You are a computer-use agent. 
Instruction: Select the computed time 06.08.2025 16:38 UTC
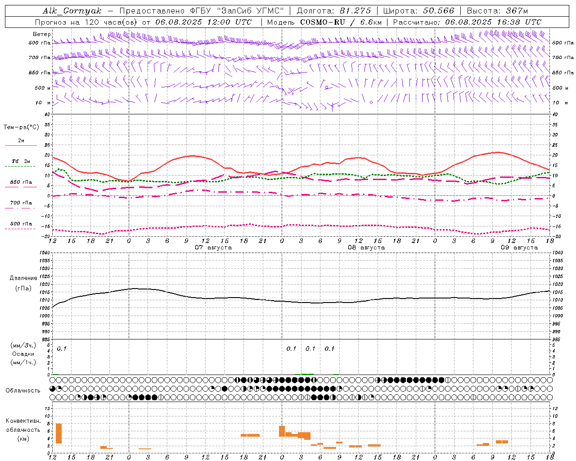493,22
